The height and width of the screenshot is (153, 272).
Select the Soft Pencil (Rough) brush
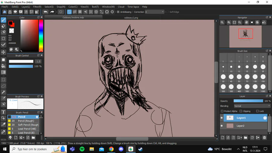coord(28,125)
